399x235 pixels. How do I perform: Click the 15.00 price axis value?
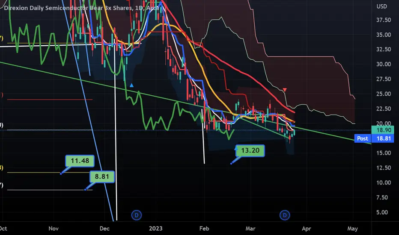384,153
